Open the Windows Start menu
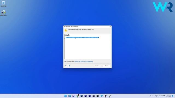The height and width of the screenshot is (98, 175). tap(66, 96)
